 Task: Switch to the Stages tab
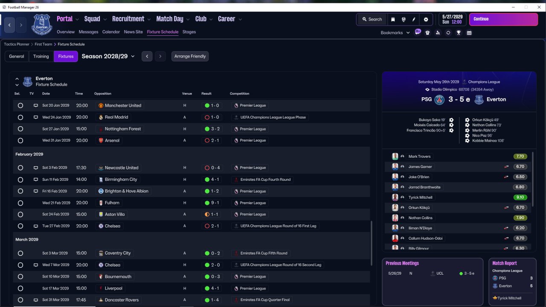[189, 32]
